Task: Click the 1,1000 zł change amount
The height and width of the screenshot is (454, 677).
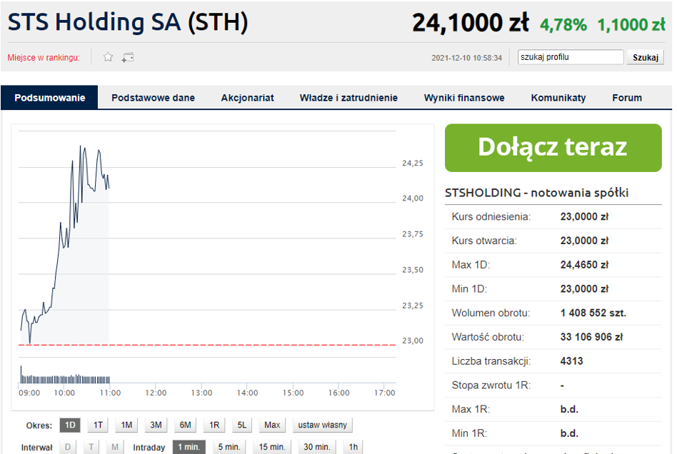Action: coord(631,24)
